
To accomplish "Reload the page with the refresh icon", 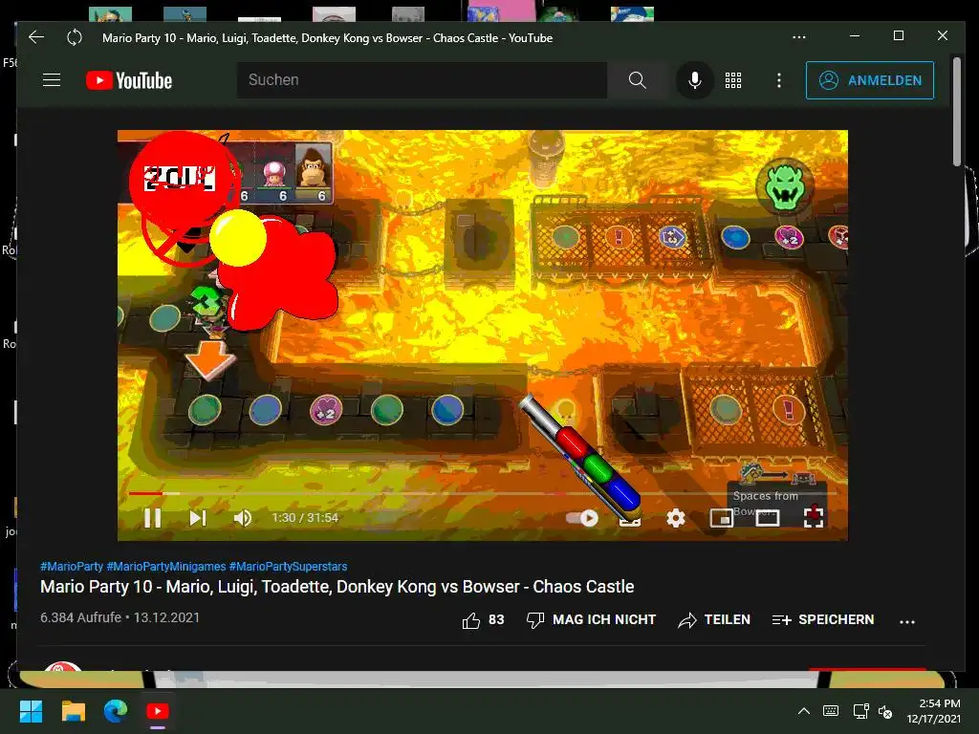I will click(x=75, y=37).
